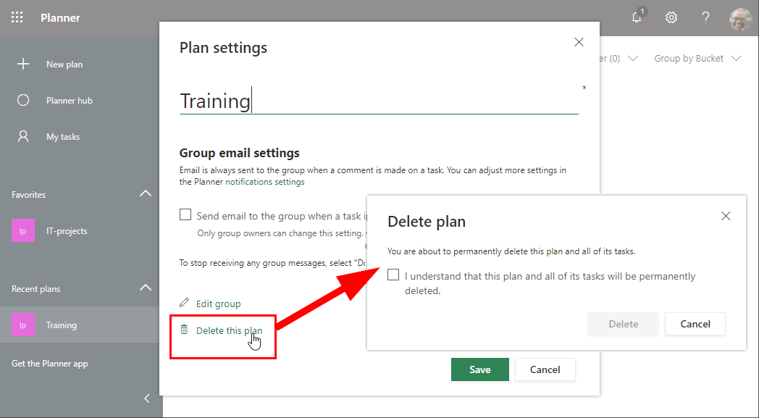Click the Delete button in Delete plan dialog
This screenshot has height=418, width=759.
pyautogui.click(x=623, y=324)
